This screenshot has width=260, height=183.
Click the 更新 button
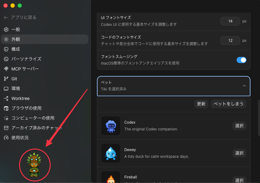pyautogui.click(x=201, y=104)
